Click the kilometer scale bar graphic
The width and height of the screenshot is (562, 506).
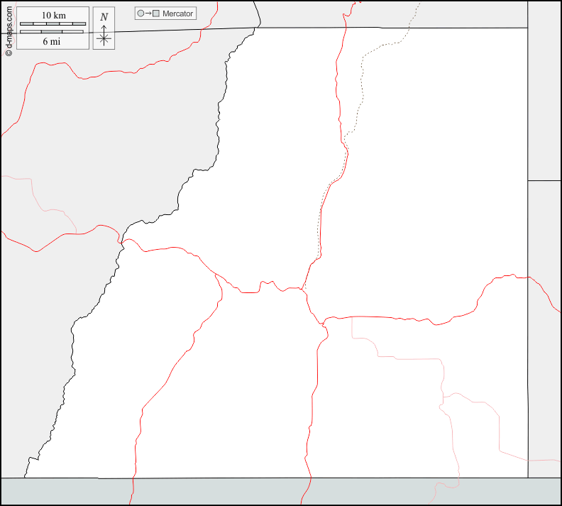[53, 24]
